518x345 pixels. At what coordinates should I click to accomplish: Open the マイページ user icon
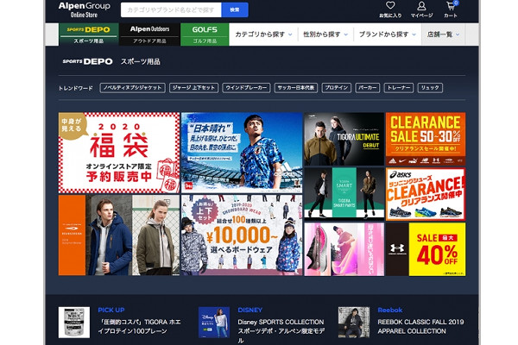pyautogui.click(x=422, y=9)
